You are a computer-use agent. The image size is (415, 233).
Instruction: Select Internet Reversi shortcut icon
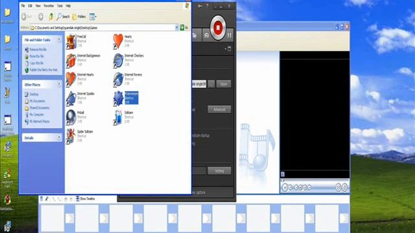pyautogui.click(x=118, y=80)
